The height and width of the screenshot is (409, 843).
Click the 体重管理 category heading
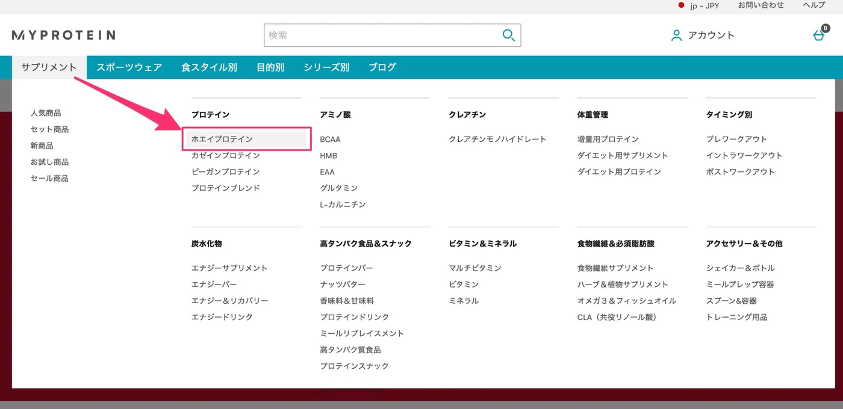593,114
